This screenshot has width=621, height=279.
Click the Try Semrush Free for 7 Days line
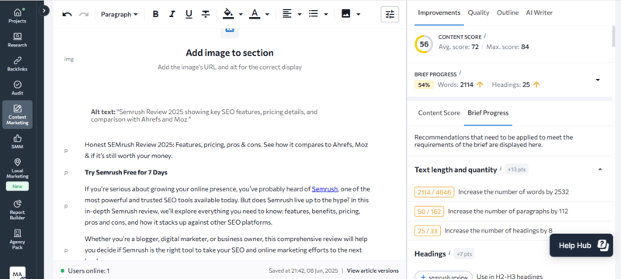[x=126, y=172]
